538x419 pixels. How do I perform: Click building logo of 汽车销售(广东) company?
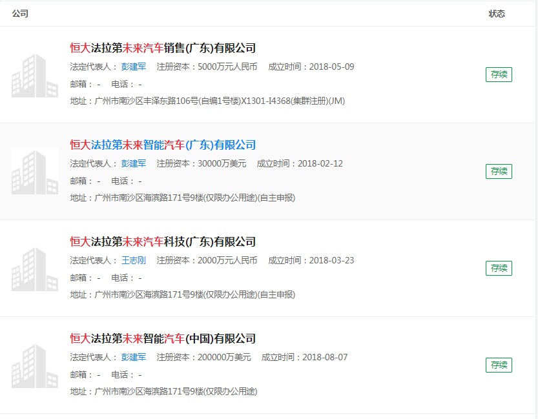[35, 76]
